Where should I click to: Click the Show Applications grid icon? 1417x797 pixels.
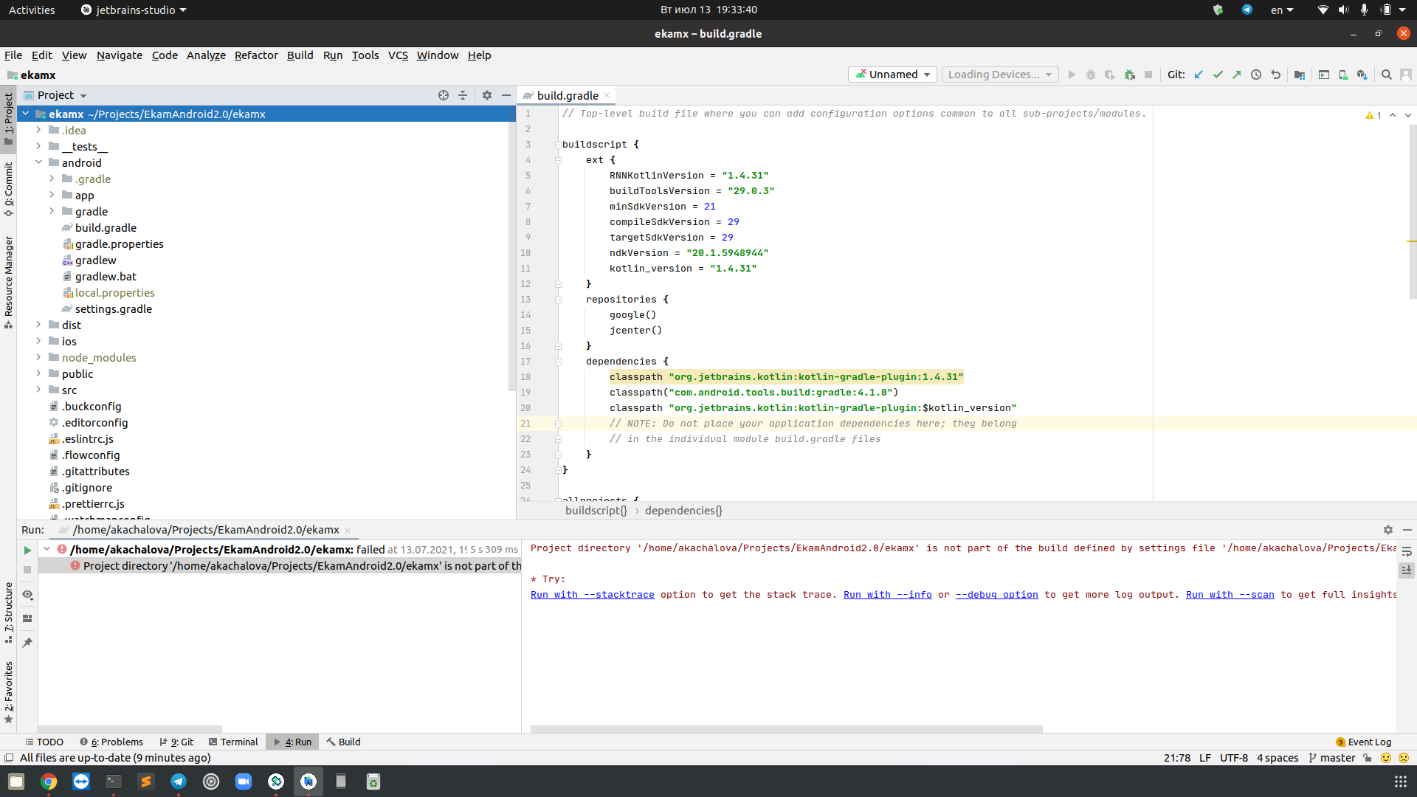[1400, 782]
